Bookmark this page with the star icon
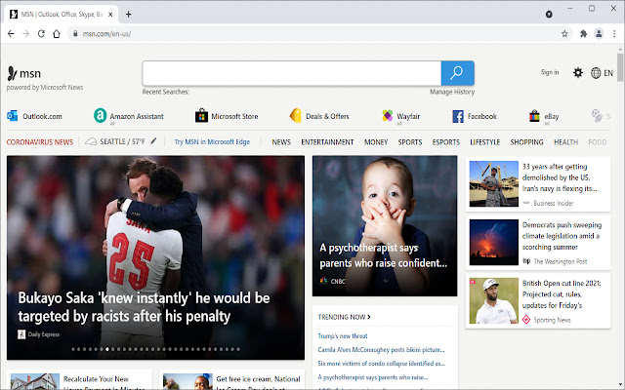 click(564, 34)
